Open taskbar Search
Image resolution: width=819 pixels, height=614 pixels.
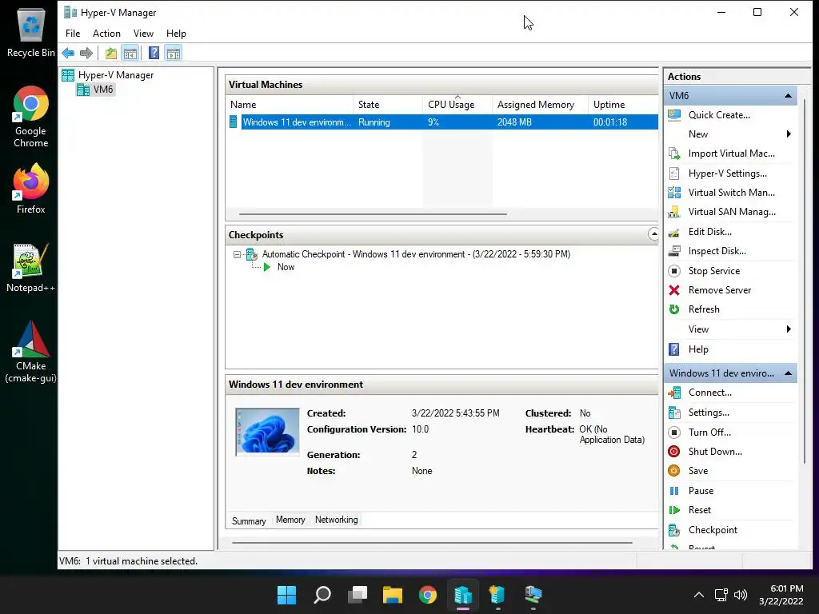click(322, 595)
